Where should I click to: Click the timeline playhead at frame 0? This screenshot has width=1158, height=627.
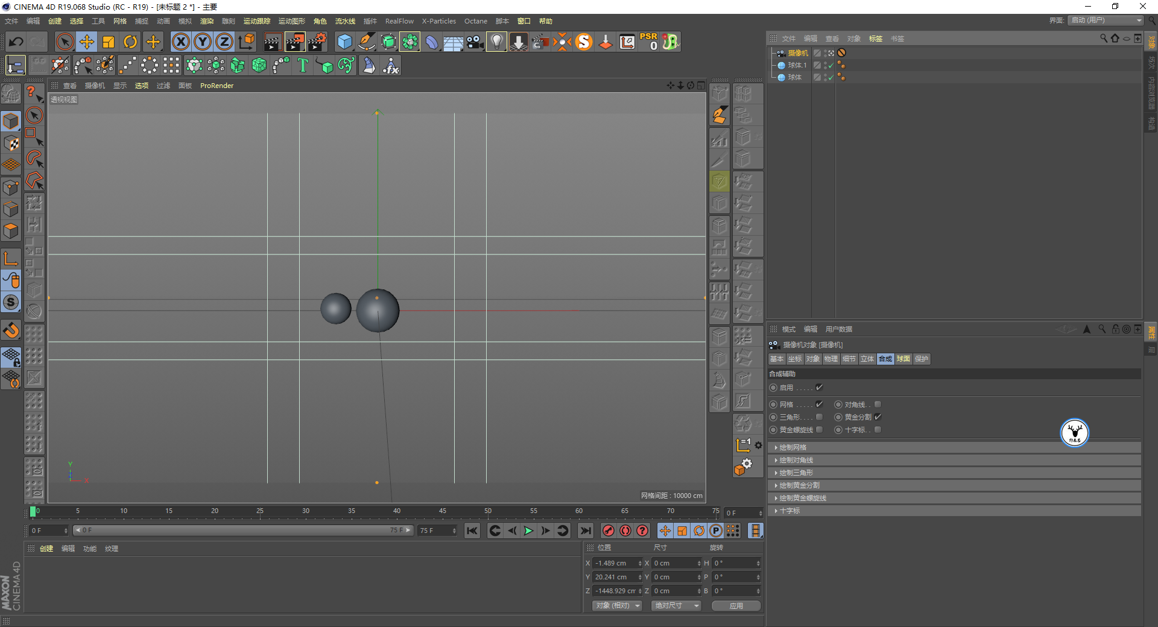(33, 512)
